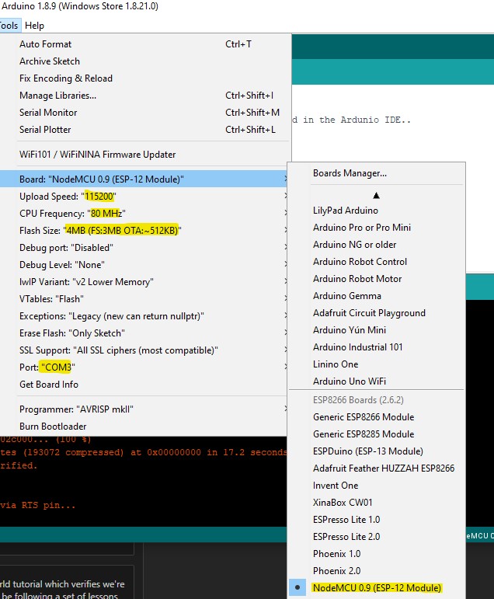Launch the Serial Plotter
Screen dimensions: 494x599
coord(144,130)
